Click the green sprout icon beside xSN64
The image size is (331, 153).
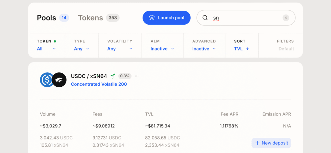[x=112, y=76]
